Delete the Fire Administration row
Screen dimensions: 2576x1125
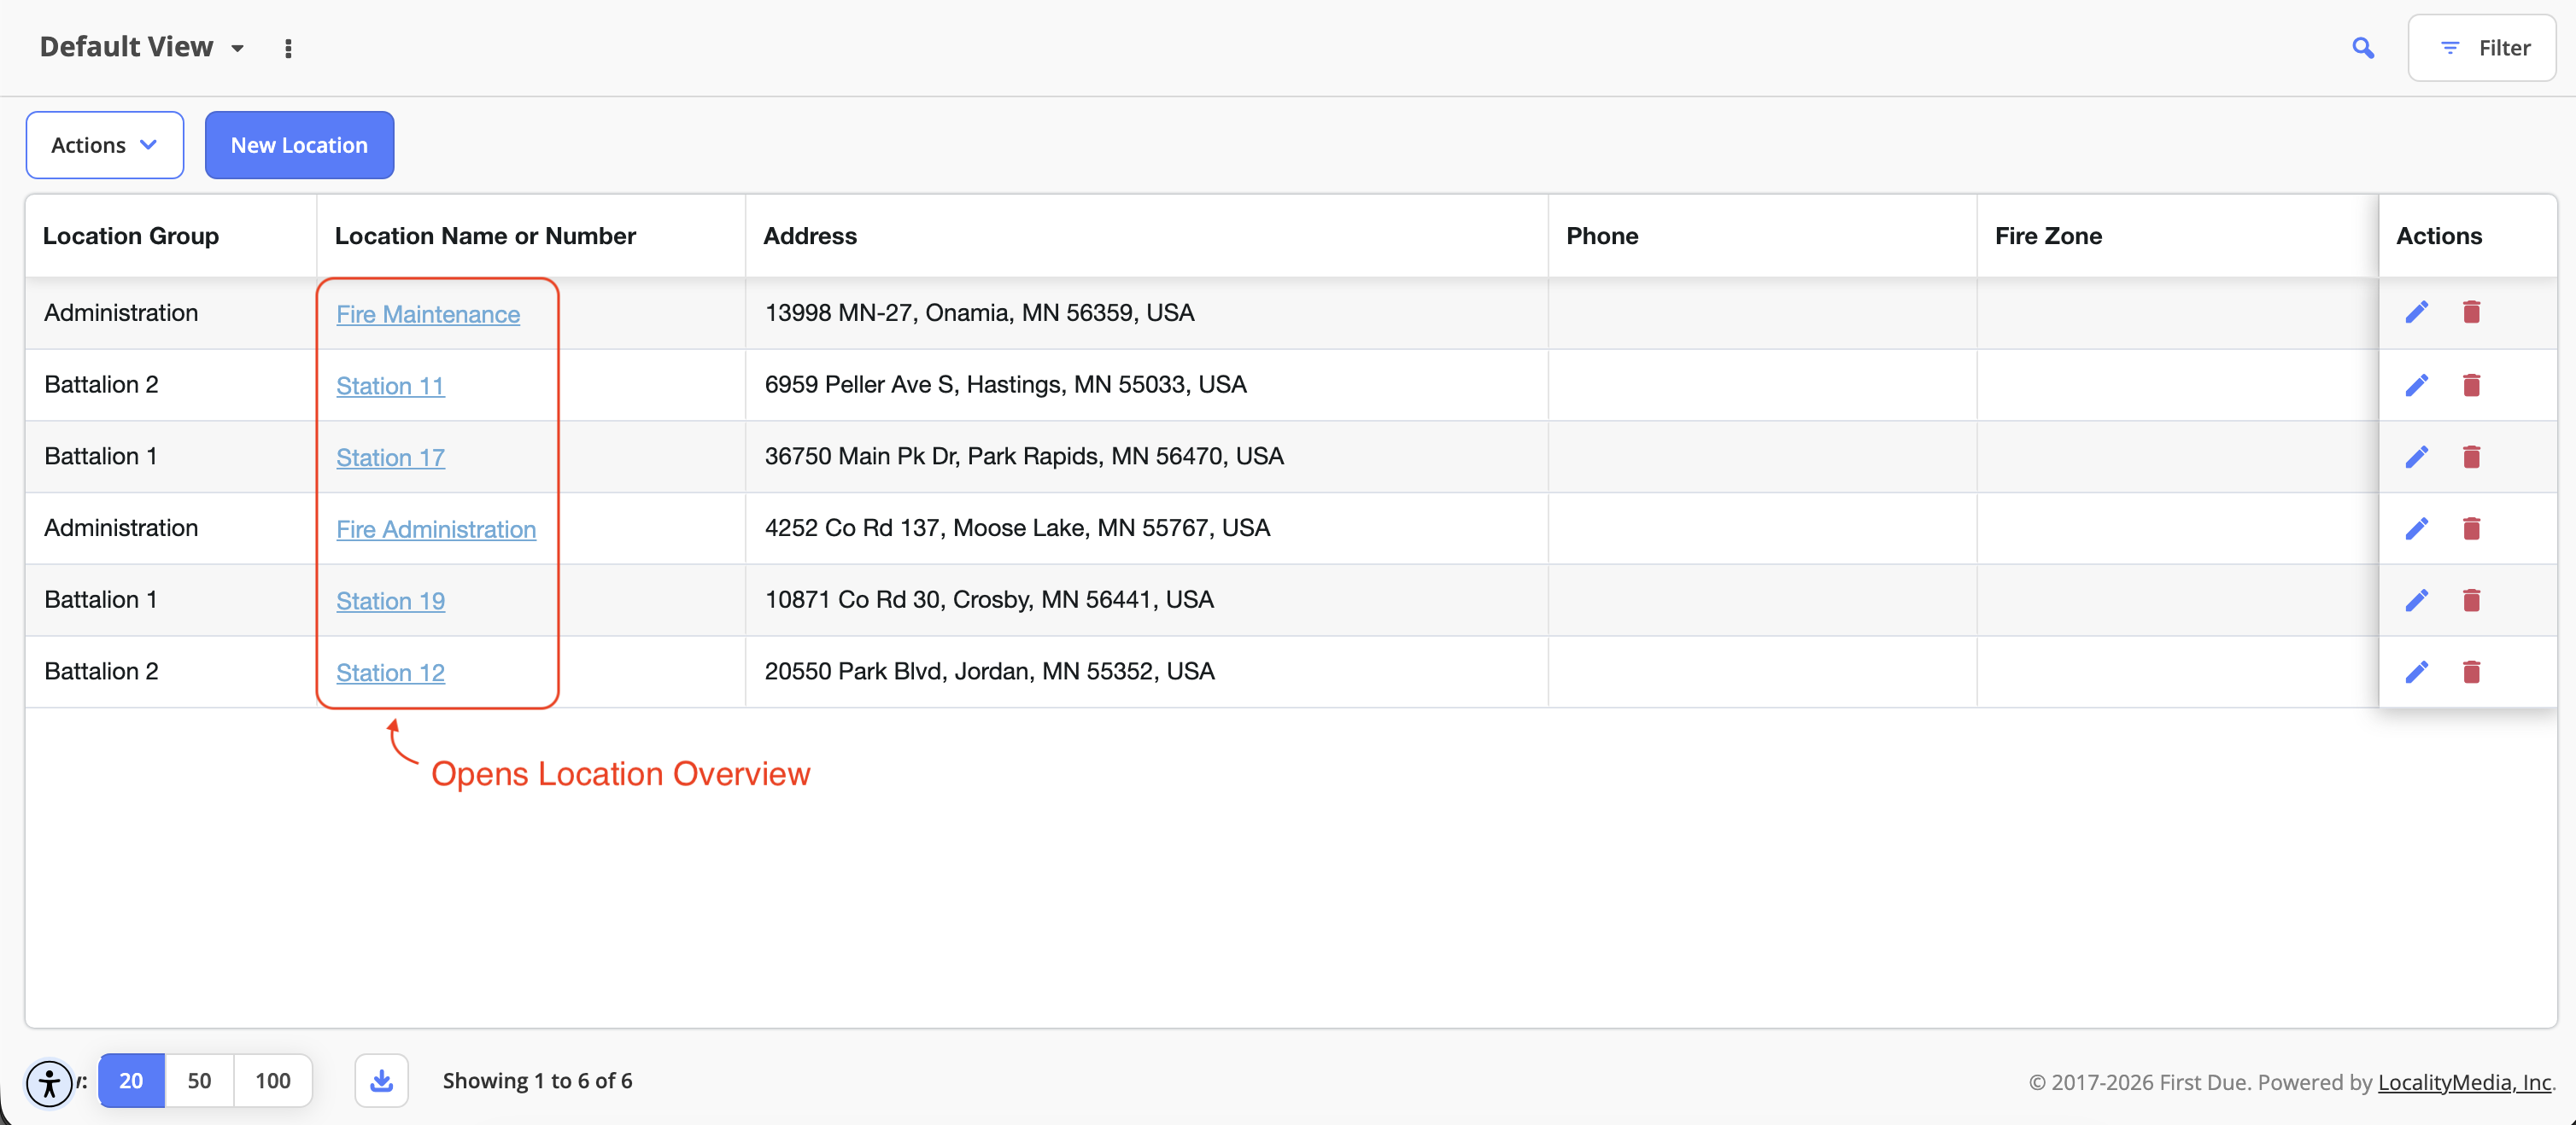pos(2471,528)
